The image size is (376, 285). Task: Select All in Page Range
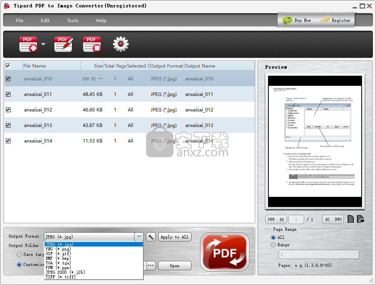(x=273, y=237)
